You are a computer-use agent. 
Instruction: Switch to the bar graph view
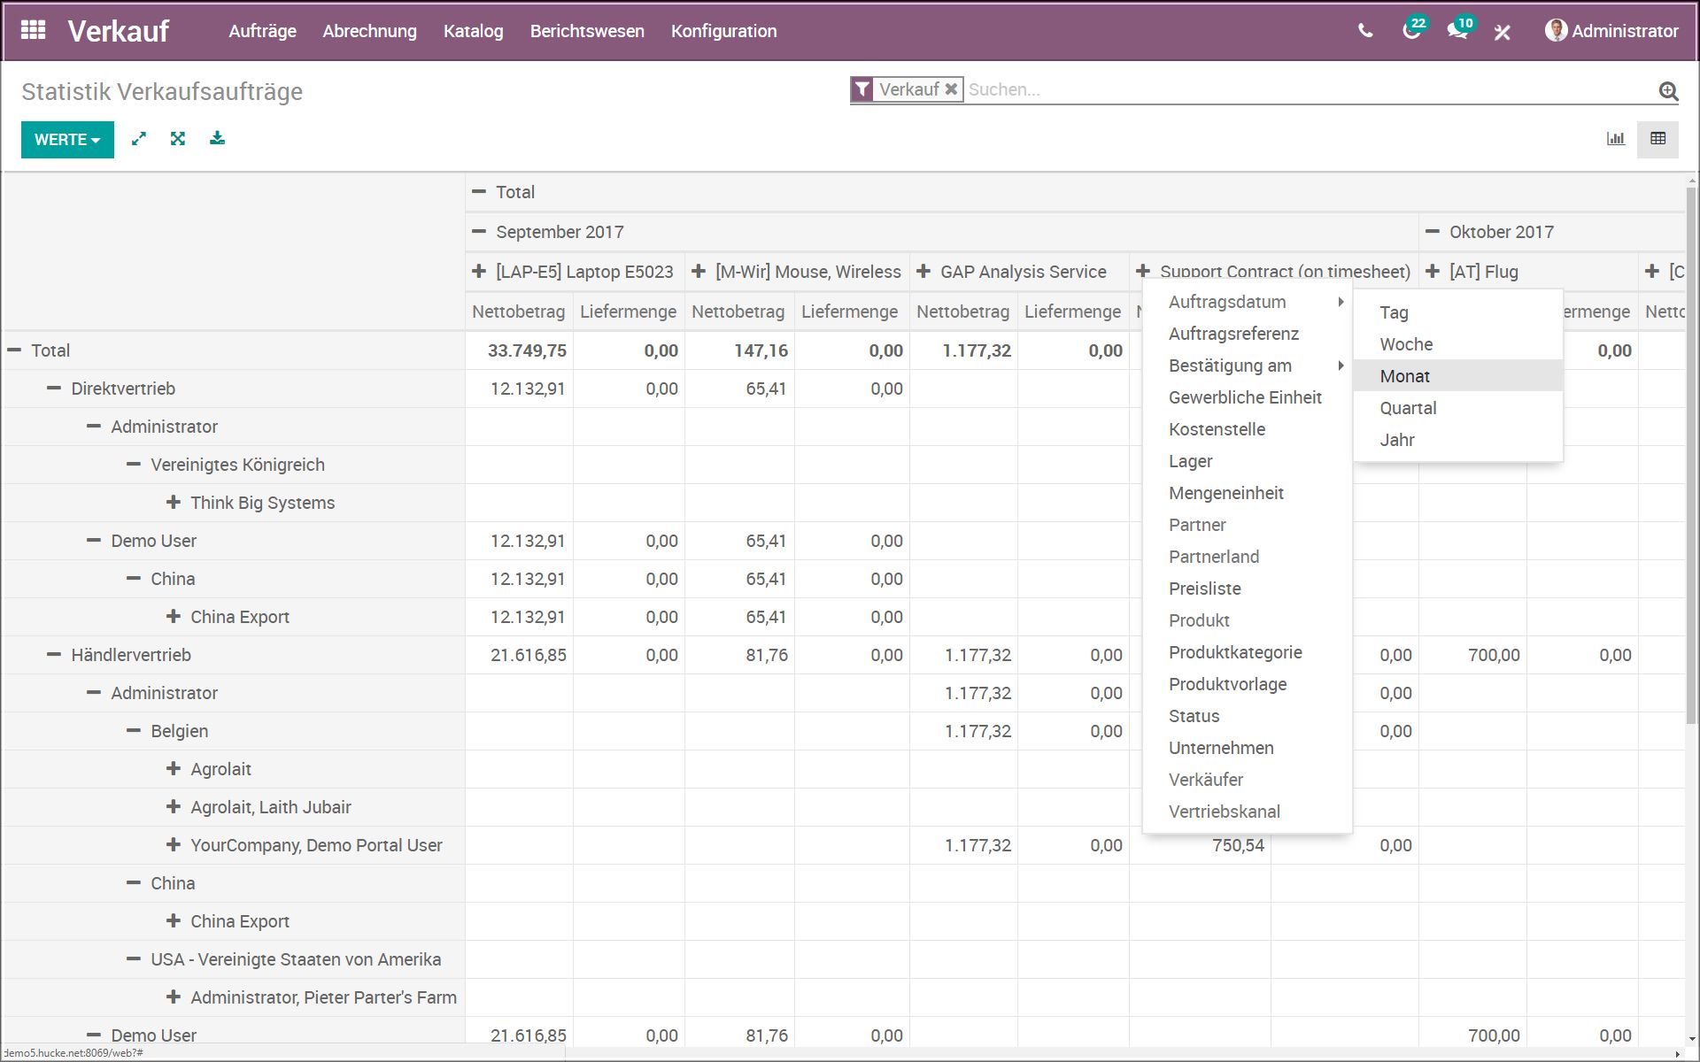point(1616,139)
